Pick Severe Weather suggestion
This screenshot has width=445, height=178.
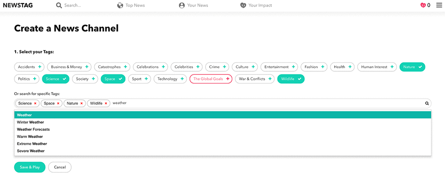[223, 151]
